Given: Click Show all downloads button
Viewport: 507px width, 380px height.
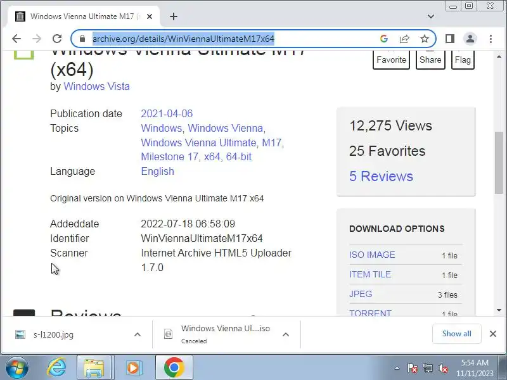Looking at the screenshot, I should [x=456, y=334].
